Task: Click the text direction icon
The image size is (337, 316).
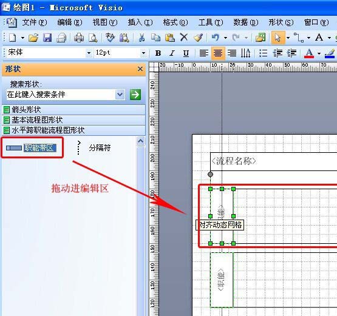Action: (x=246, y=53)
